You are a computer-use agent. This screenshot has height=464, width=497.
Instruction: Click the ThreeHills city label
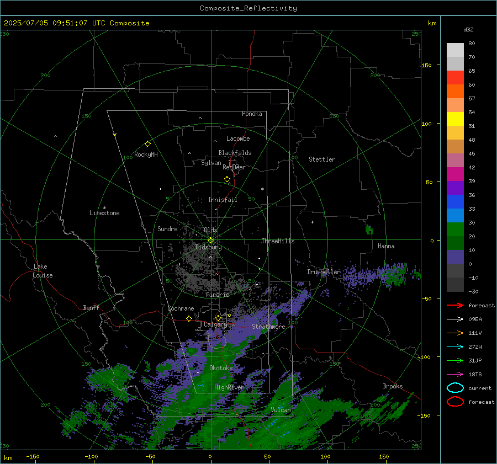click(278, 241)
